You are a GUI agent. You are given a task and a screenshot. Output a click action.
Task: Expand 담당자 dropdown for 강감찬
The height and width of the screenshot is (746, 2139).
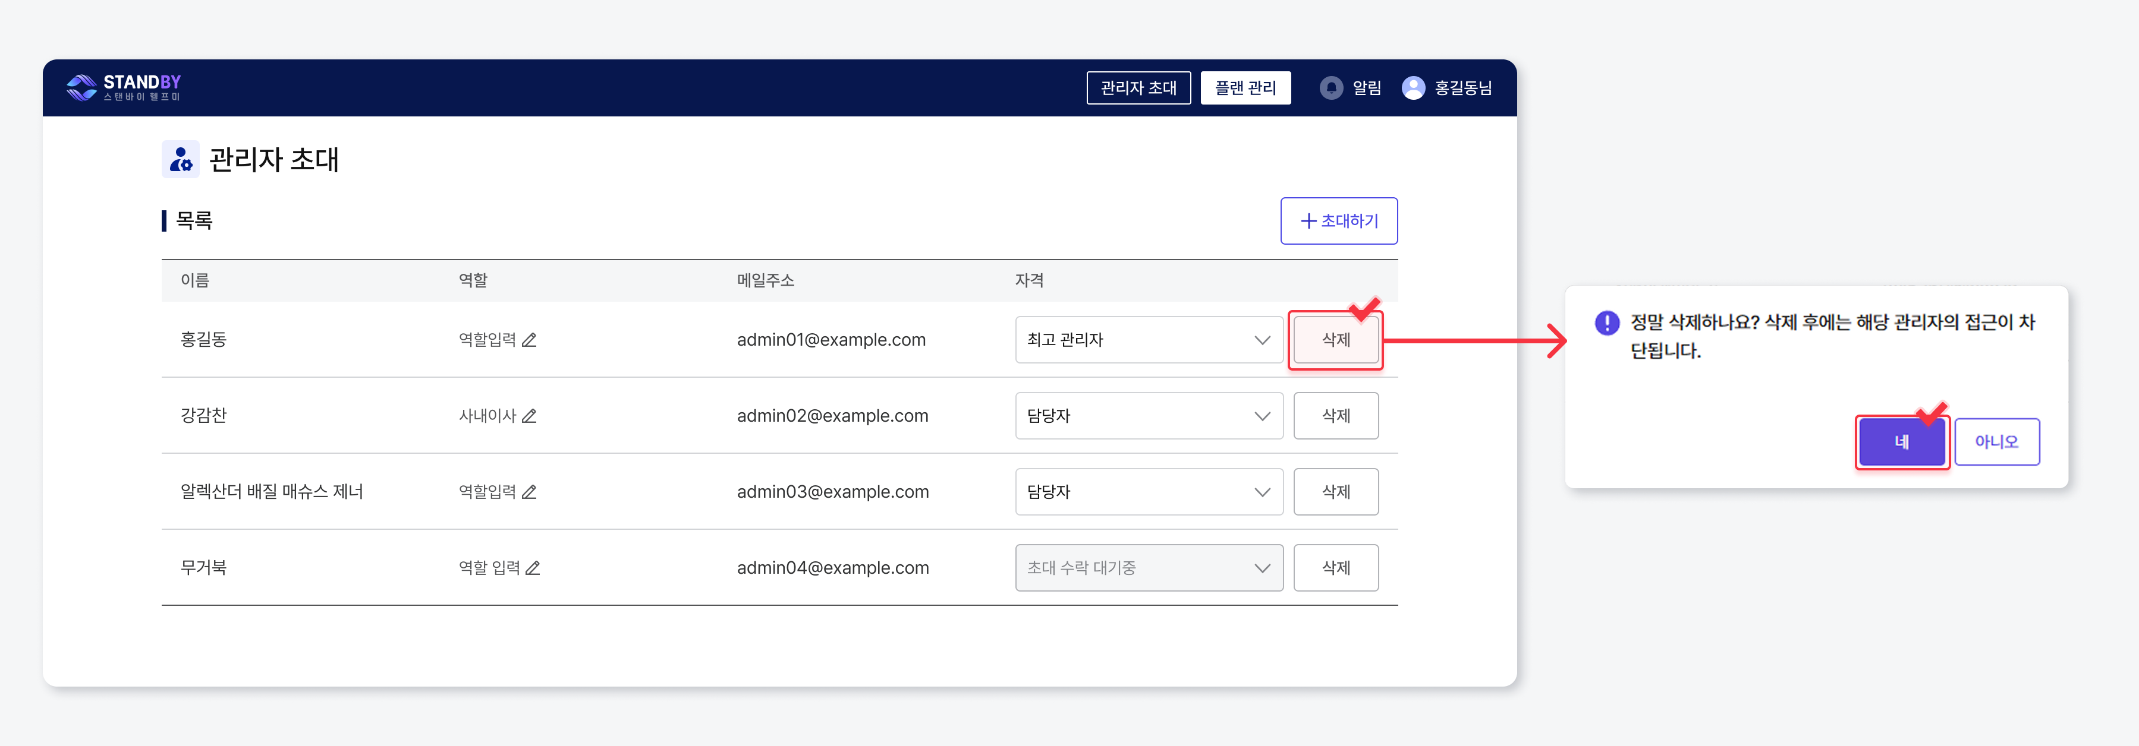pos(1149,416)
